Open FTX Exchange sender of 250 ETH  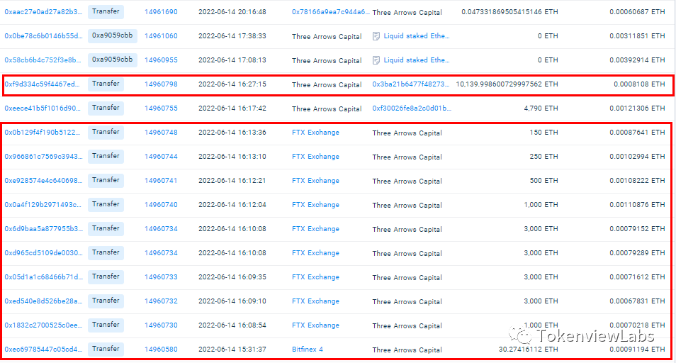[315, 157]
